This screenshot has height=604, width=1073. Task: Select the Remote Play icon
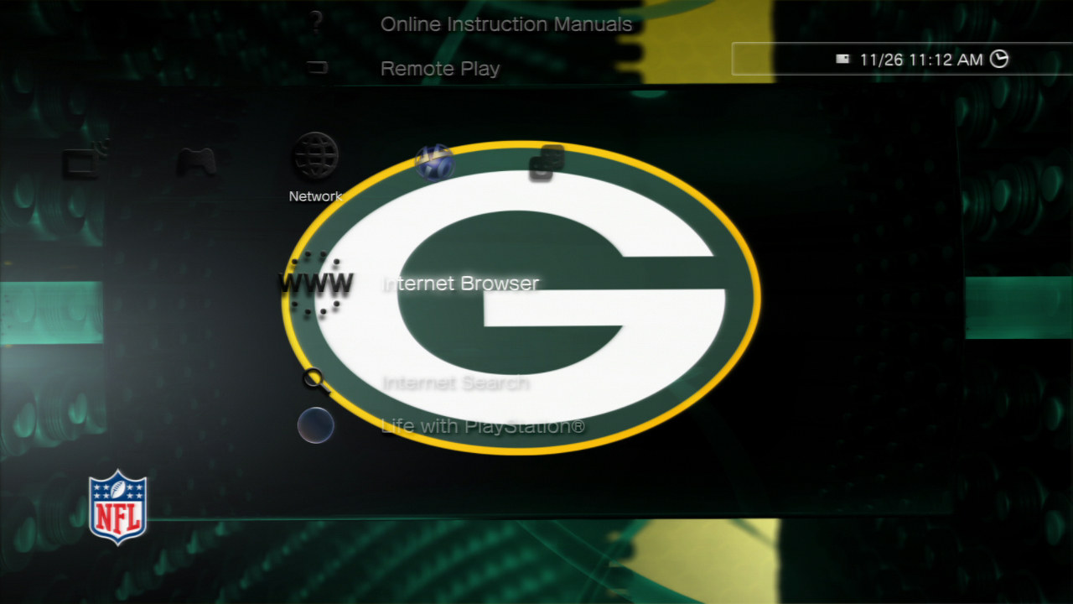click(x=317, y=68)
